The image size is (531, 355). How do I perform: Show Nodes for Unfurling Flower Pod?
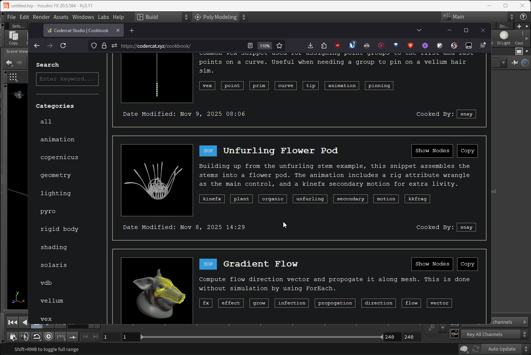tap(432, 151)
